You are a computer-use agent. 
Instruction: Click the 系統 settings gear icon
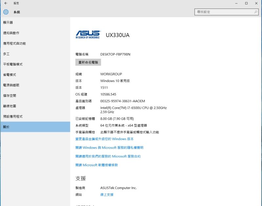pos(6,12)
